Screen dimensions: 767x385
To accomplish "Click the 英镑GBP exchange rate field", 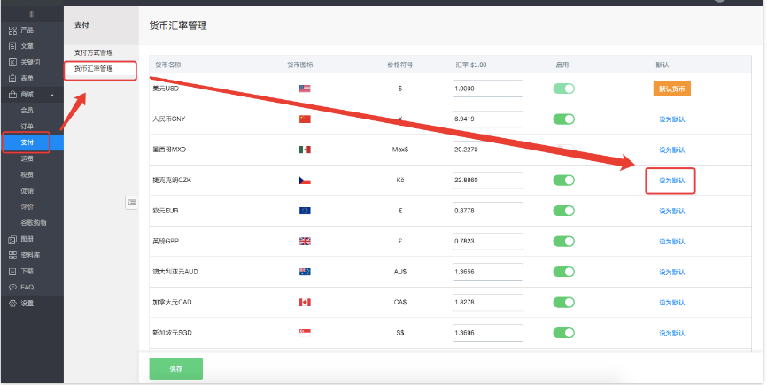I will click(x=487, y=242).
